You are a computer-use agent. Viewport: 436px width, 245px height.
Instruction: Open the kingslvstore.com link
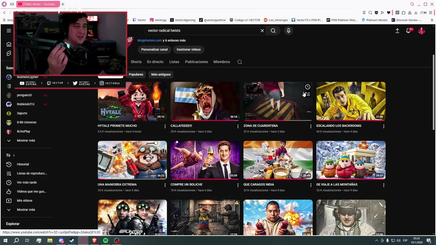[150, 40]
